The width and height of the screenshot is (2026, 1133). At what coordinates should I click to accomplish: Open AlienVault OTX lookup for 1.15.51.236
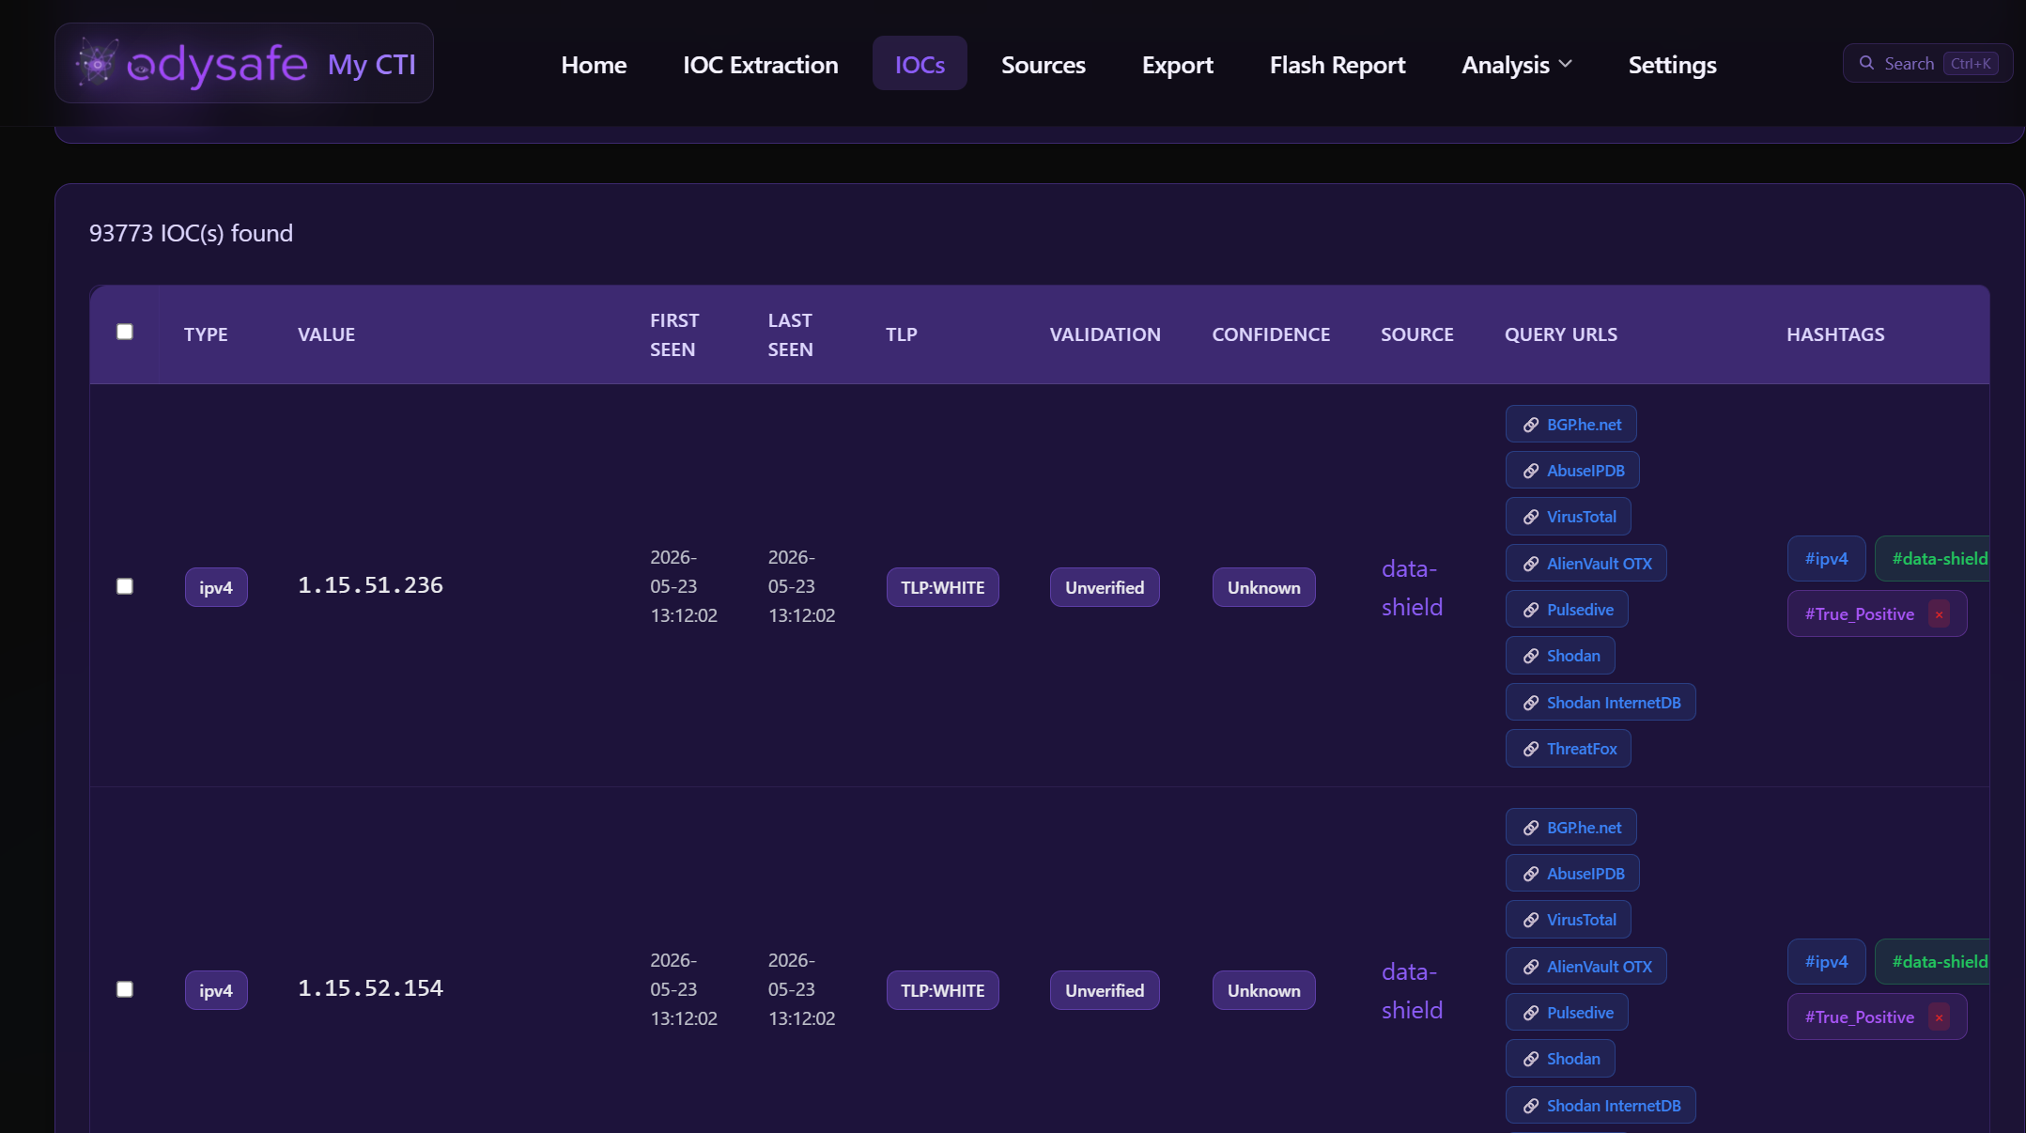click(x=1586, y=564)
